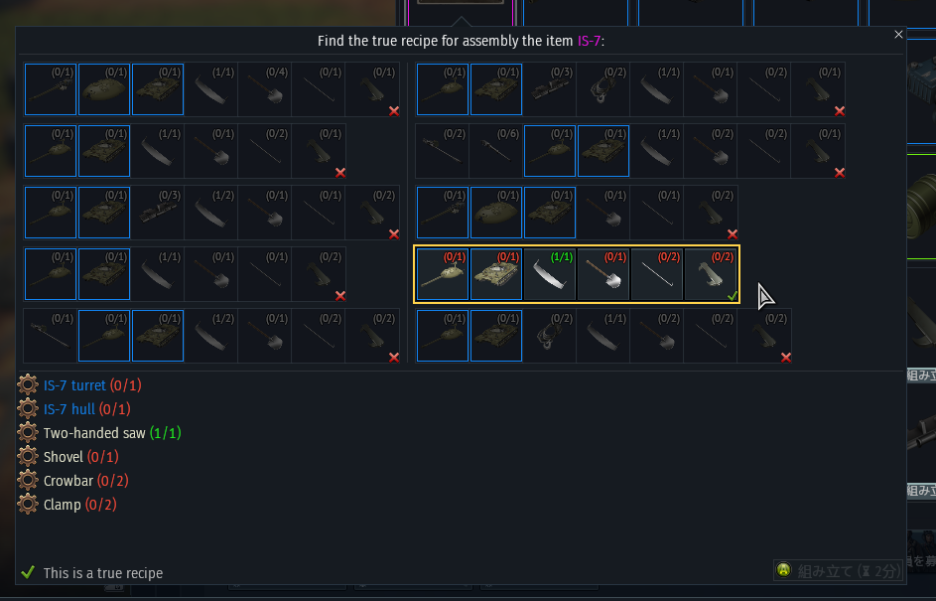
Task: Open the IS-7 turret link in components list
Action: tap(74, 385)
